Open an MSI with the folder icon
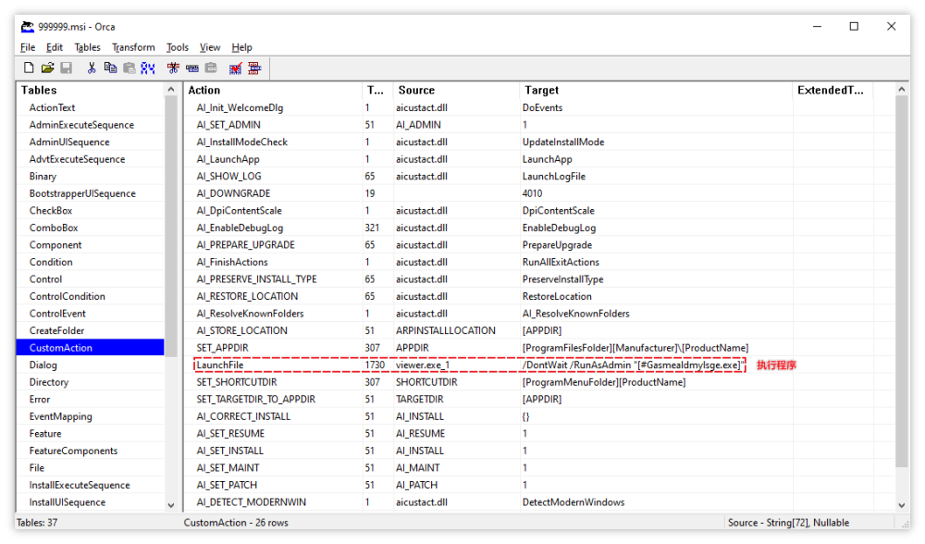The width and height of the screenshot is (925, 544). (x=48, y=68)
